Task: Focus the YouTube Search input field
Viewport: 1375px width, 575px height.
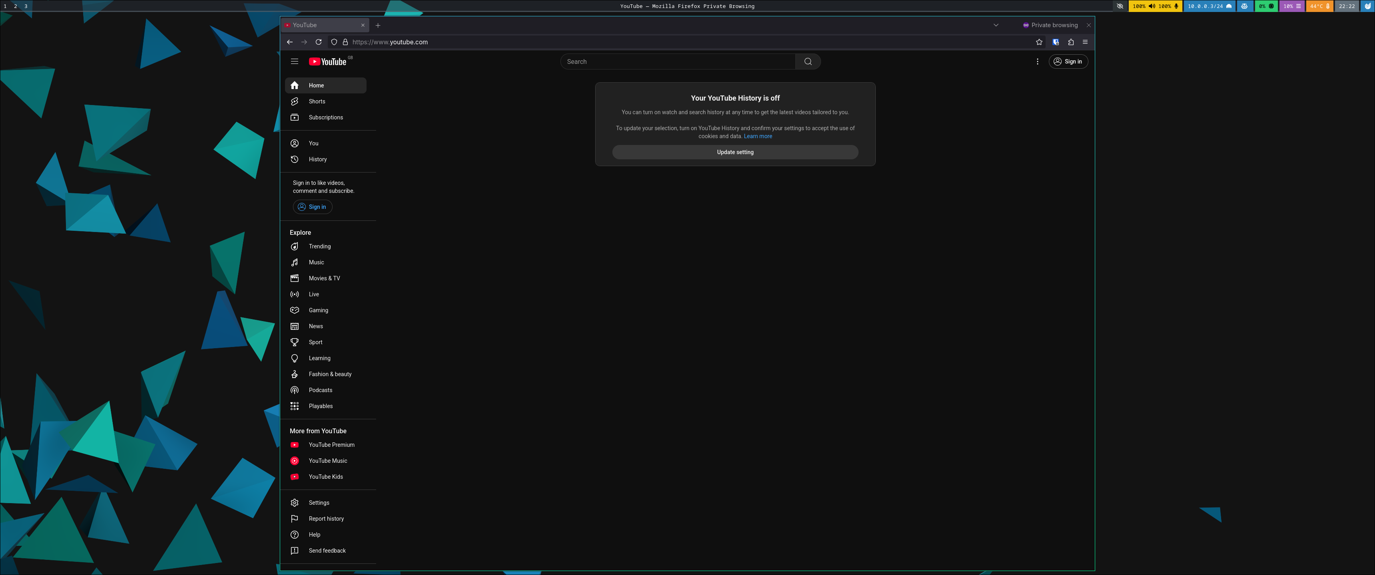Action: [x=678, y=61]
